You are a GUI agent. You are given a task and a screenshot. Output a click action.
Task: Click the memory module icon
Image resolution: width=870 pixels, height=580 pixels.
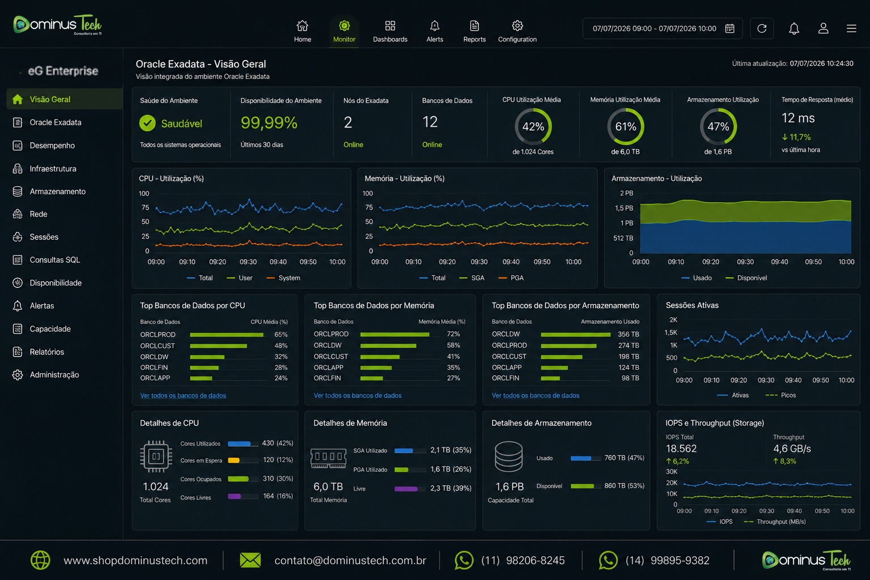[x=329, y=458]
